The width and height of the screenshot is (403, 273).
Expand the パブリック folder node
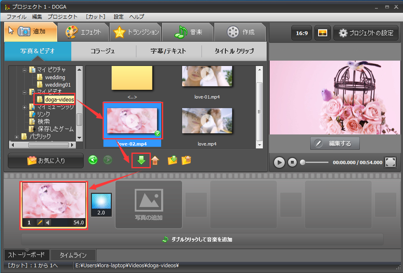[17, 136]
